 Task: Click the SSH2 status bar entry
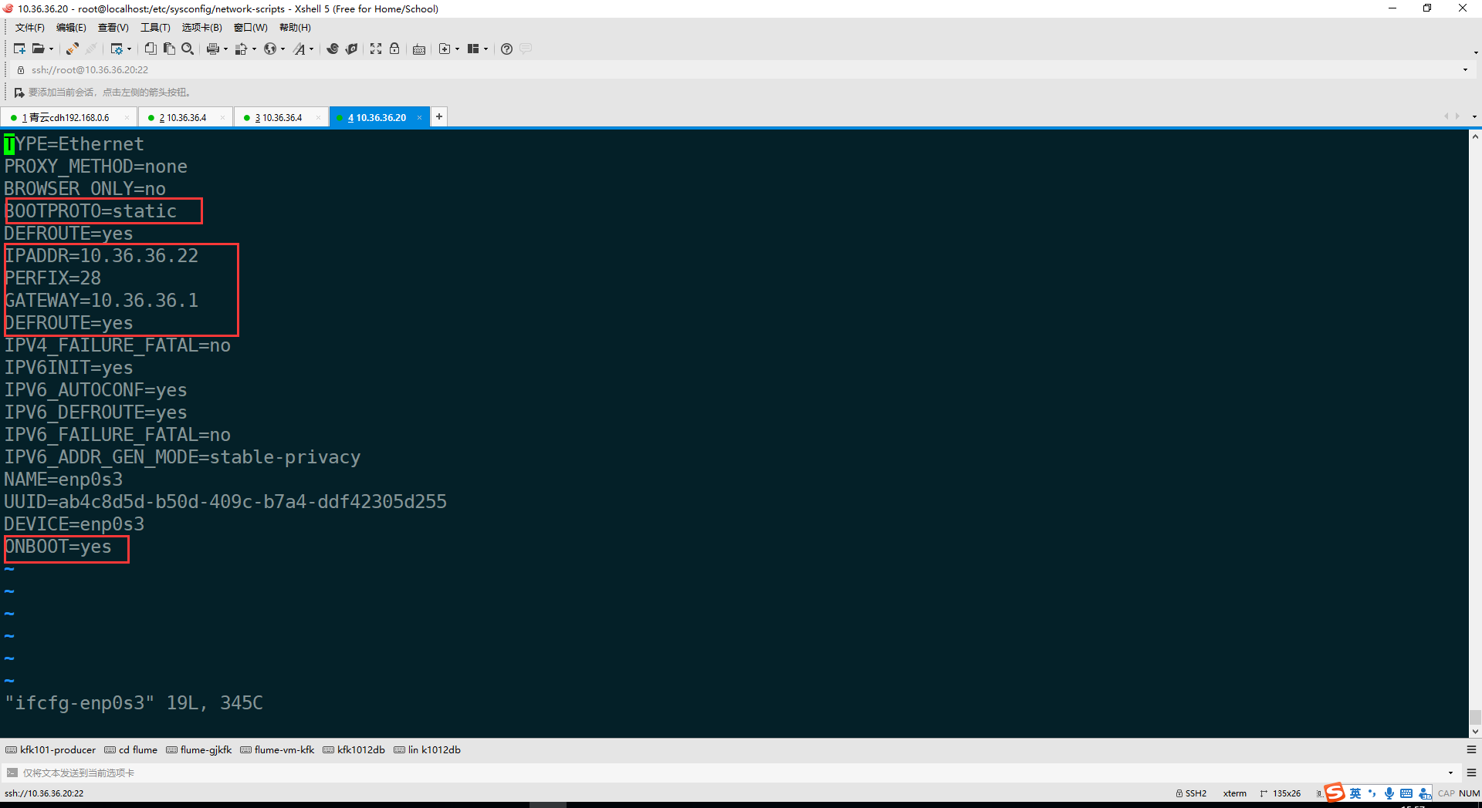[x=1192, y=793]
